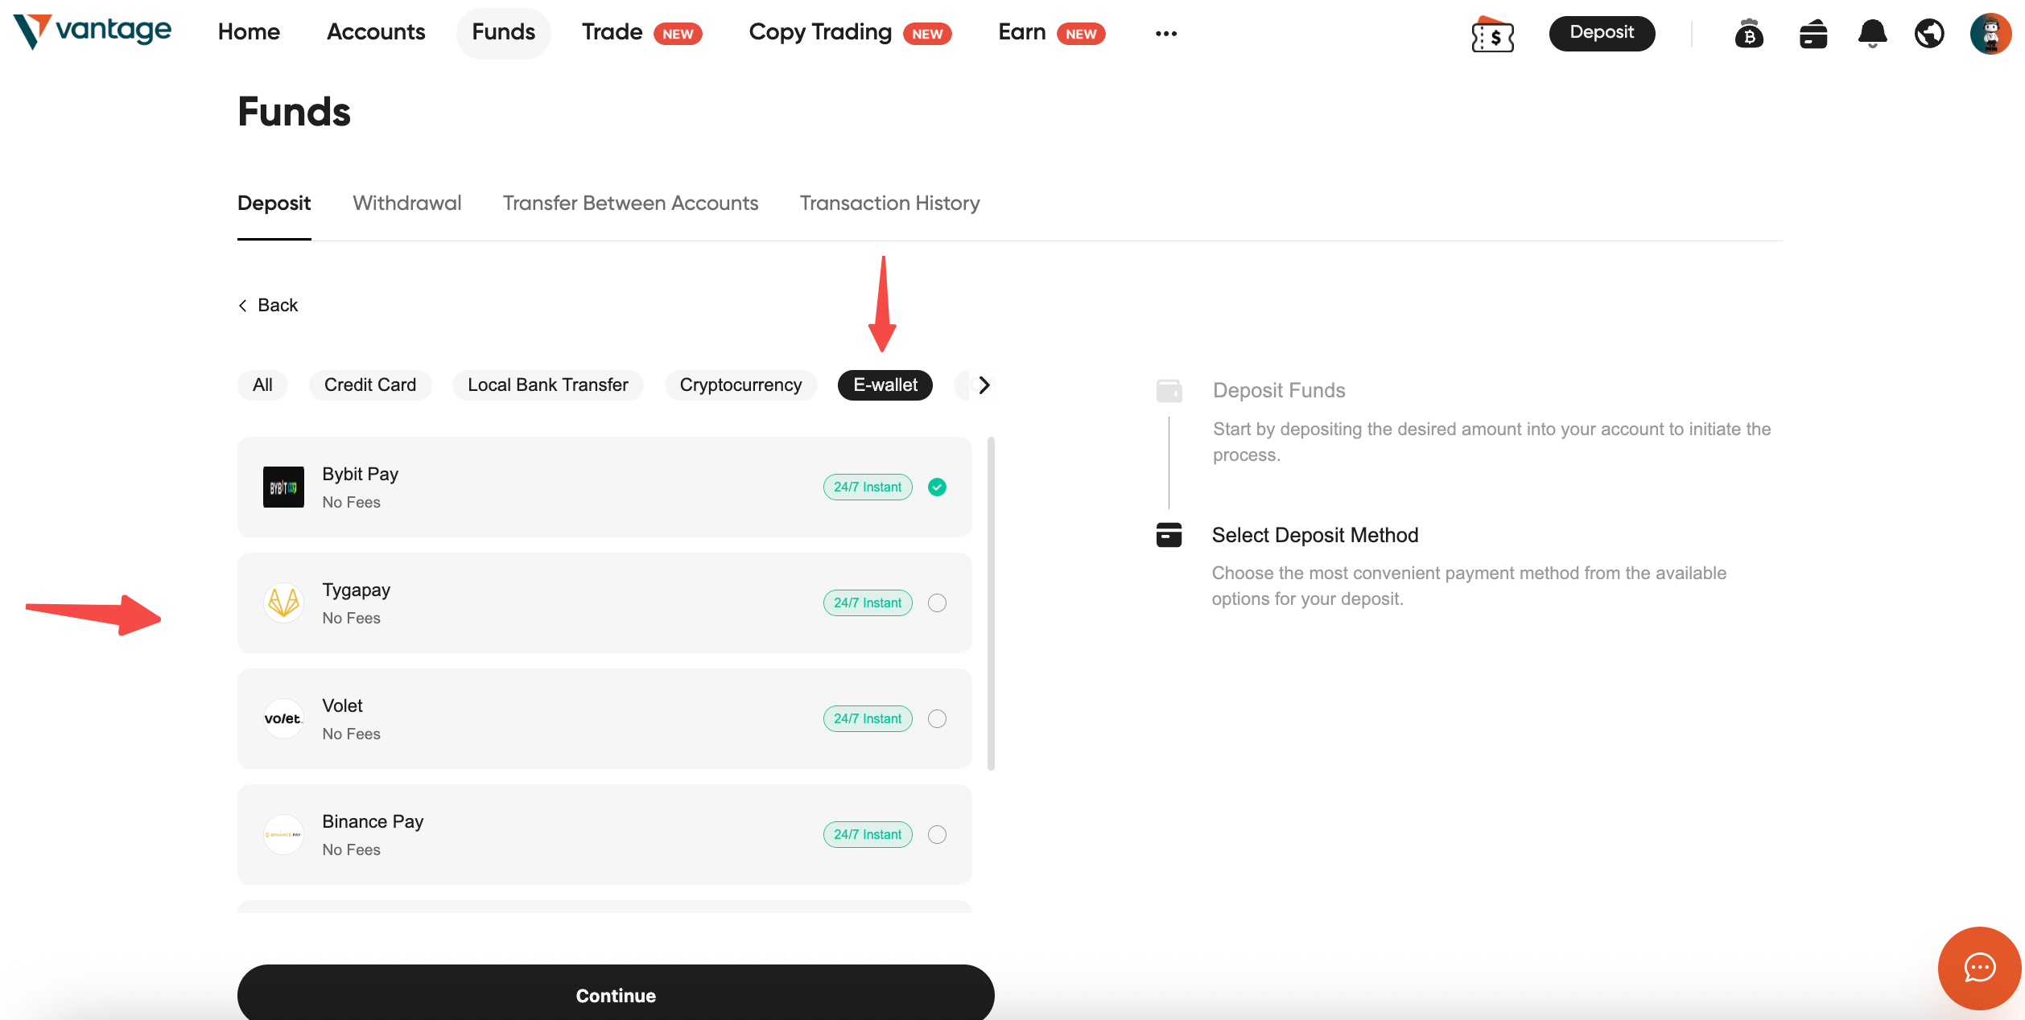Filter by Local Bank Transfer
2025x1020 pixels.
pyautogui.click(x=547, y=385)
